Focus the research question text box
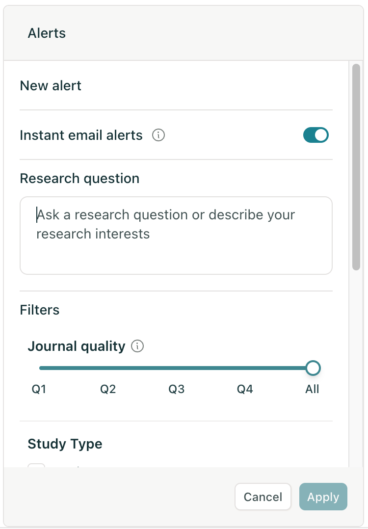 click(176, 236)
